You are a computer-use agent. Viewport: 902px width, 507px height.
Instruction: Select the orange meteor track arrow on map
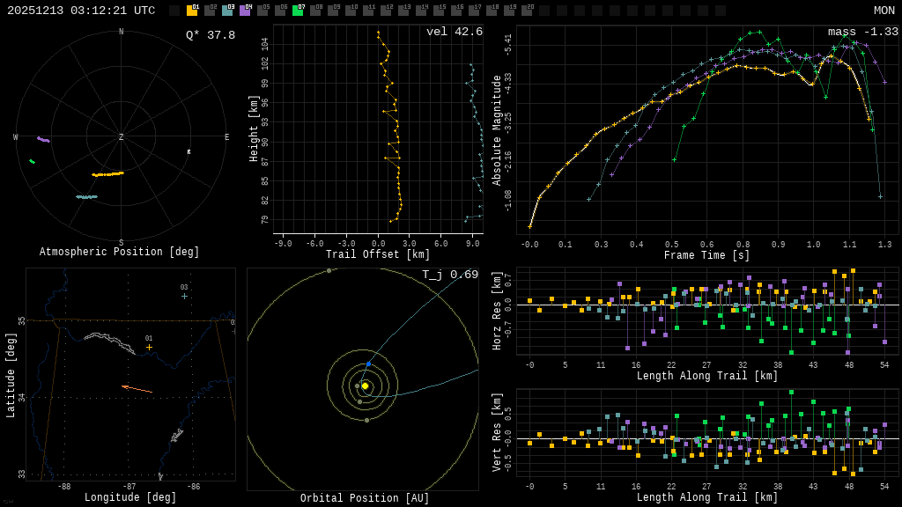coord(137,388)
